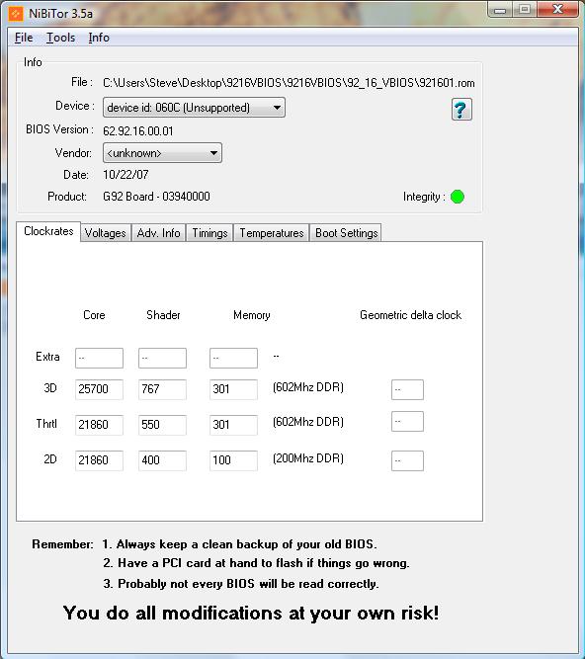Screen dimensions: 585x659
Task: Click the green Integrity indicator
Action: coord(457,197)
